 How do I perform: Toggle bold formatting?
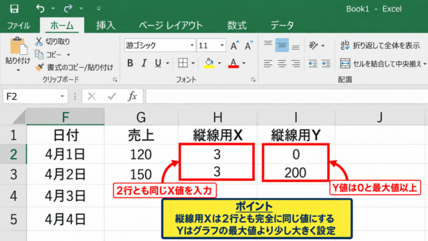click(130, 63)
